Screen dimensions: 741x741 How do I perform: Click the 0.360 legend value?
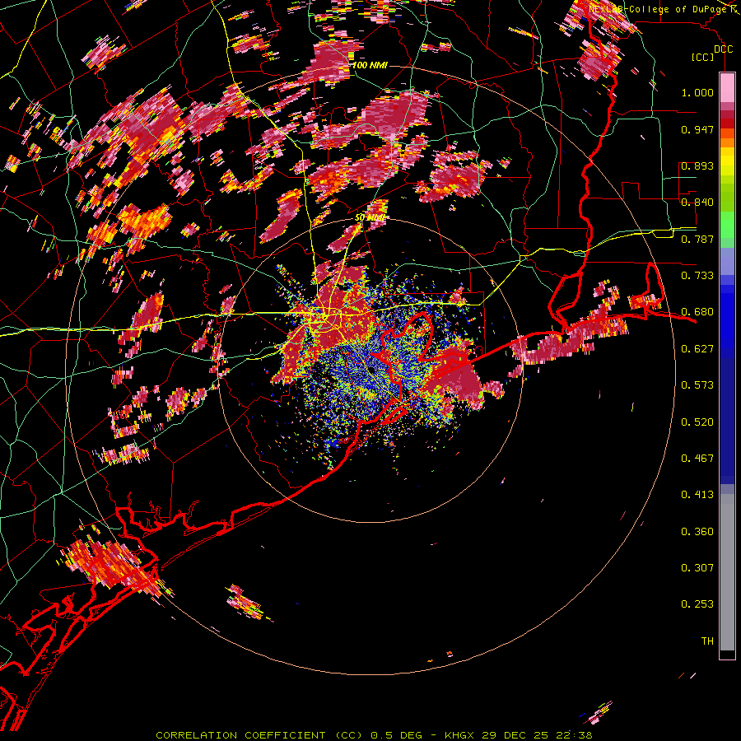(697, 532)
